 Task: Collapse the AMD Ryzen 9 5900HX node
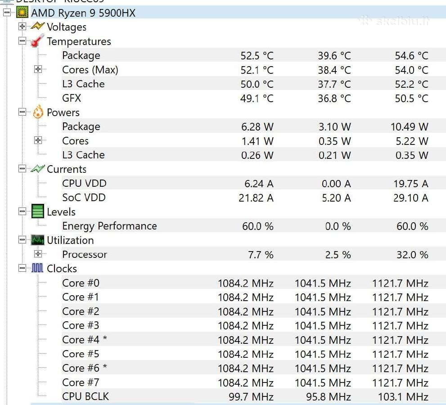[x=7, y=13]
